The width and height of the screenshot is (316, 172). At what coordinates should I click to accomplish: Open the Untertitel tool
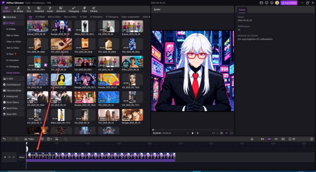[39, 9]
